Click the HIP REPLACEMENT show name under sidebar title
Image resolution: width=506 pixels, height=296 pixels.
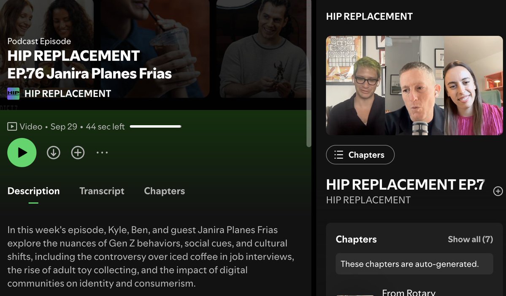(368, 200)
